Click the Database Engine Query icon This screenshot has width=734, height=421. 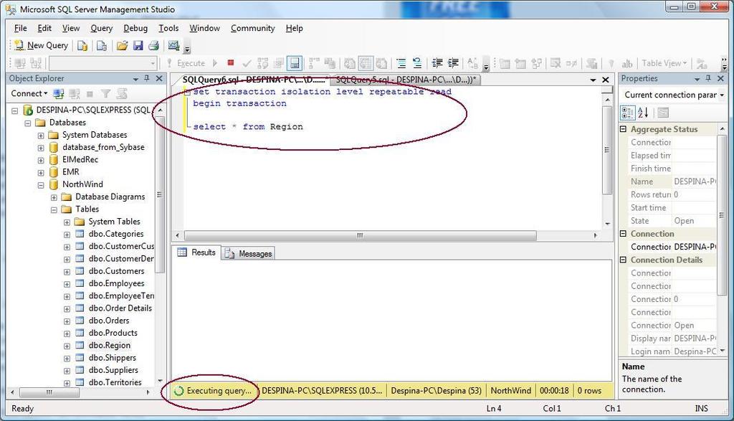click(x=82, y=45)
